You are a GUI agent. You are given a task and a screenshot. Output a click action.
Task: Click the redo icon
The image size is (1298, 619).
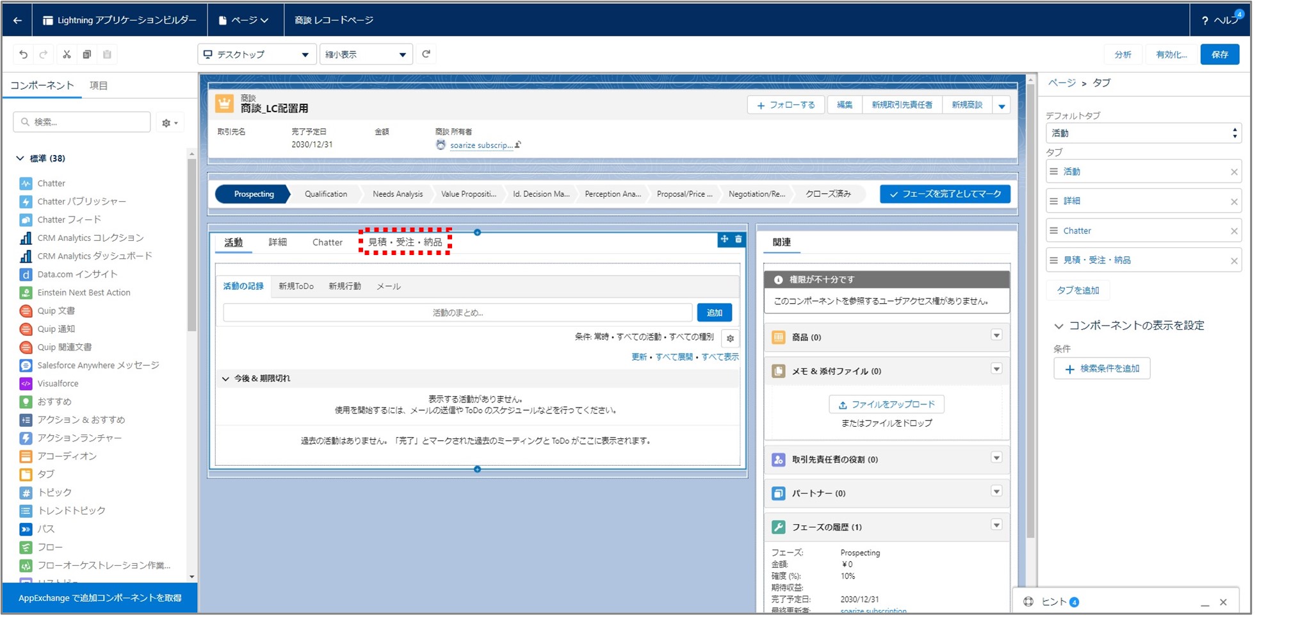tap(44, 54)
